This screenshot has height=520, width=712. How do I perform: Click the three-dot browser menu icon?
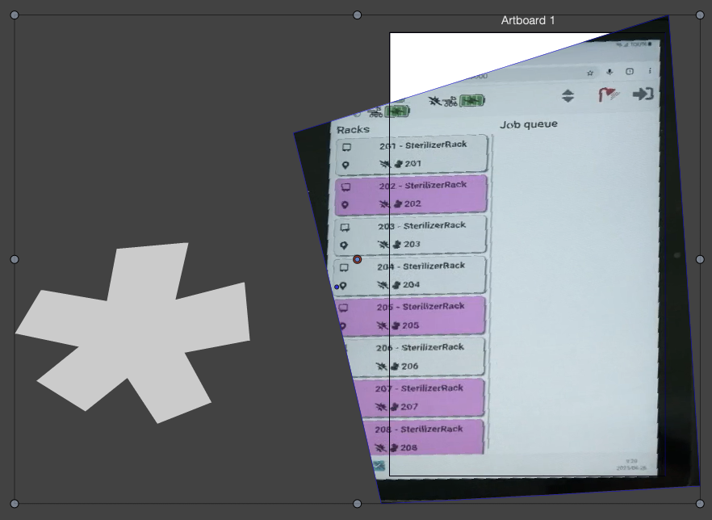click(x=650, y=71)
